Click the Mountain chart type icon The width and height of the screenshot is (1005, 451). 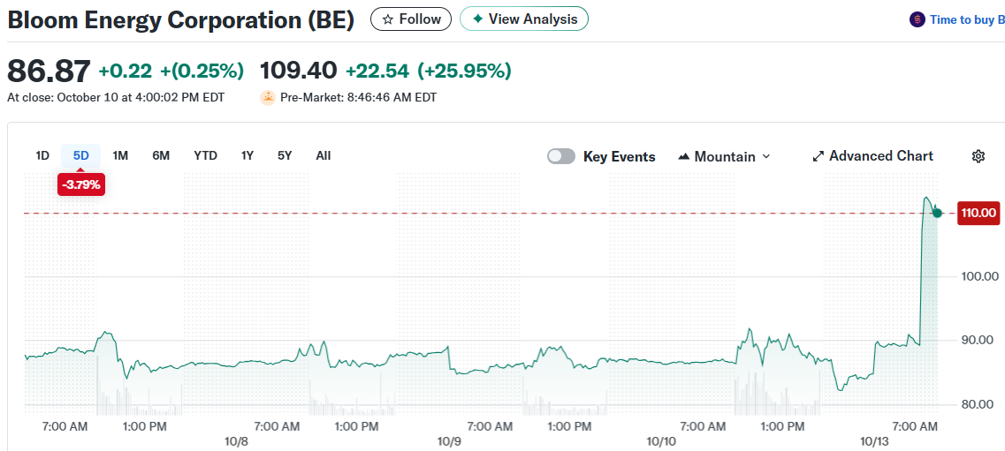(x=684, y=156)
